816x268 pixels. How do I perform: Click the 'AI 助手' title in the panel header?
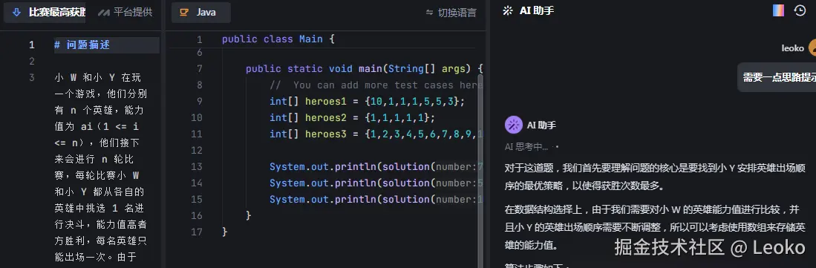click(537, 11)
